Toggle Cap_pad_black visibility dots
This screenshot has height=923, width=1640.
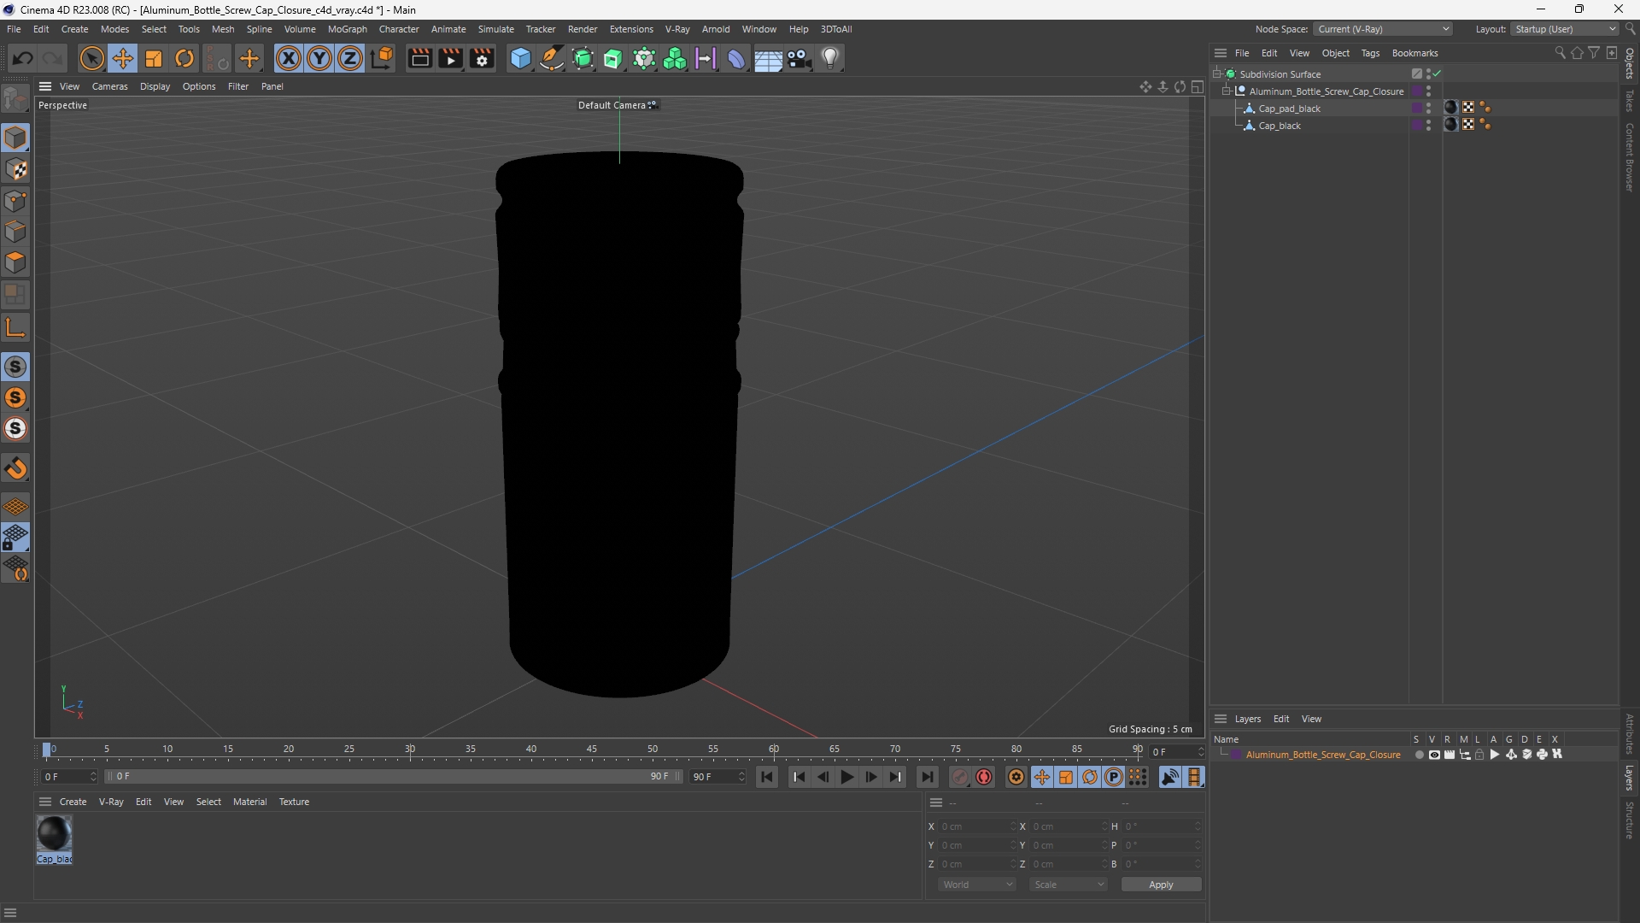tap(1428, 109)
